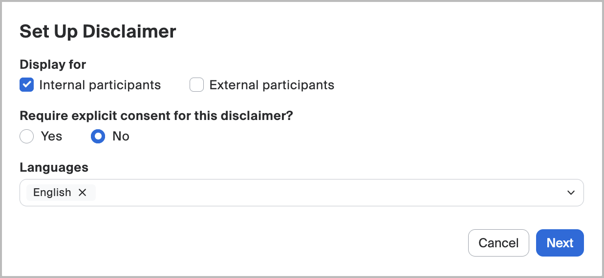Click the English language chip

click(52, 193)
